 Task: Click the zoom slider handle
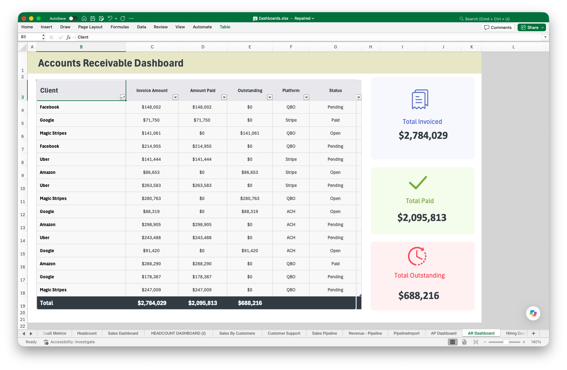pos(506,342)
